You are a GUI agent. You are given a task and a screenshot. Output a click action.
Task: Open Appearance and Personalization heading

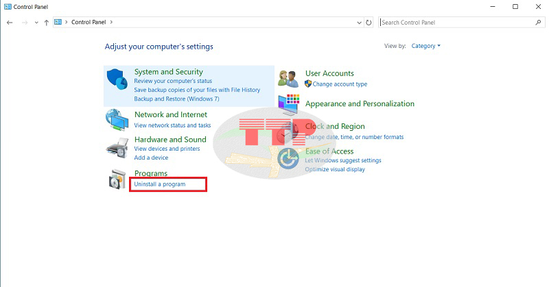[360, 104]
